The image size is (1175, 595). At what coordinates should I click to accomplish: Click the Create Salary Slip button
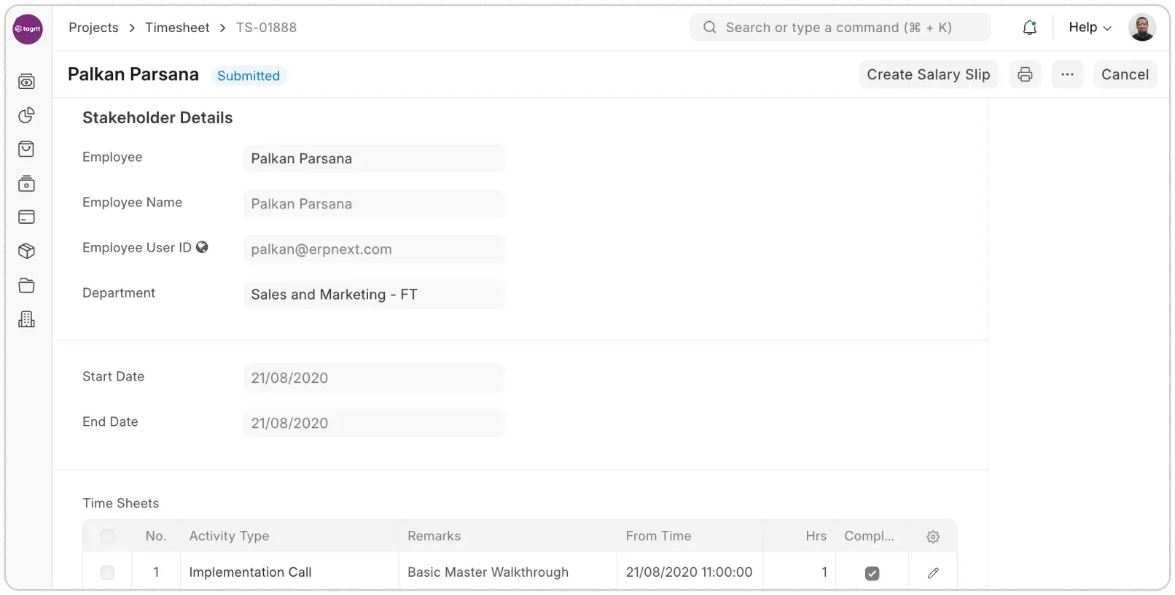928,74
